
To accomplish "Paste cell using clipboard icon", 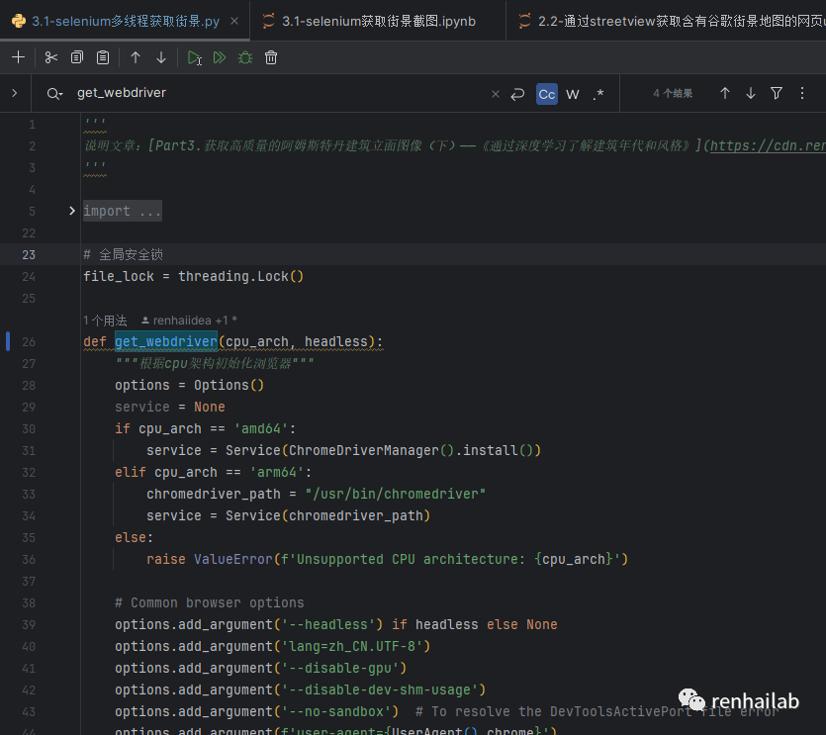I will click(103, 57).
